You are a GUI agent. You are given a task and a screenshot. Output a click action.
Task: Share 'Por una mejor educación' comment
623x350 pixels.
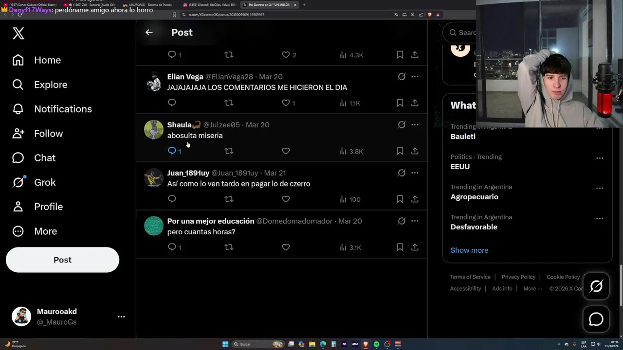(415, 247)
